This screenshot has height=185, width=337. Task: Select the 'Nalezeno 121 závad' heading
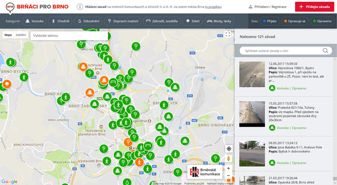pos(257,37)
